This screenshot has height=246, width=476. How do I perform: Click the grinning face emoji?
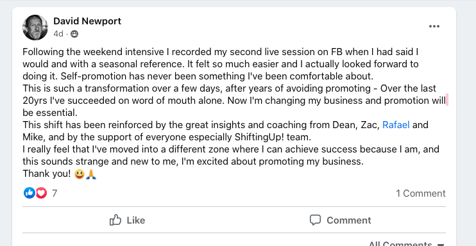[x=80, y=174]
